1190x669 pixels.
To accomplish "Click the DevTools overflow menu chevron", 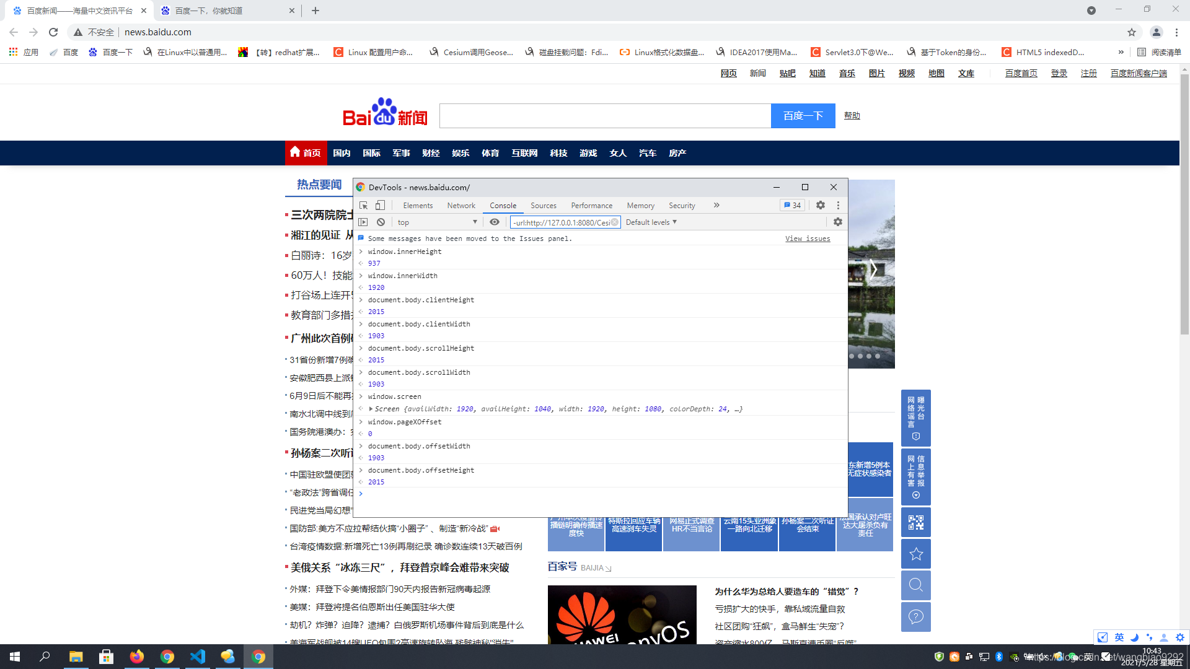I will pyautogui.click(x=716, y=205).
